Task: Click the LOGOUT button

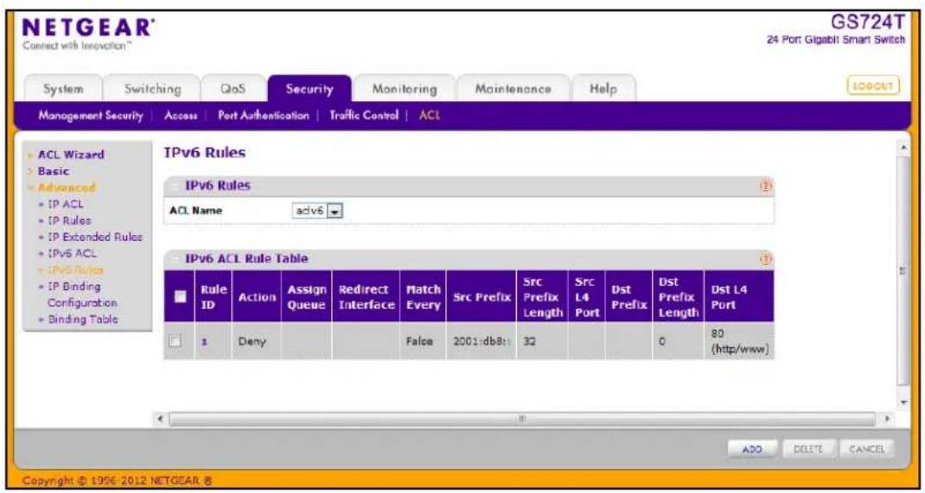Action: (872, 86)
